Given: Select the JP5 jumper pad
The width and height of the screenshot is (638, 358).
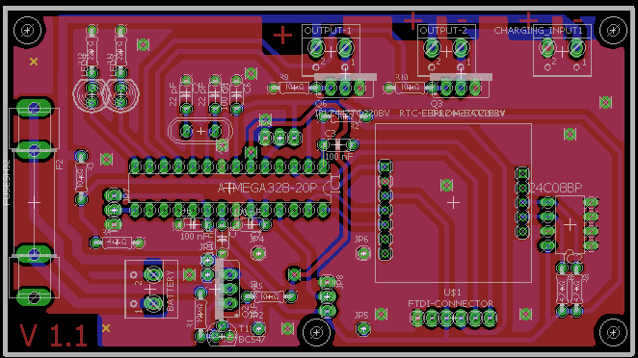Looking at the screenshot, I should (363, 328).
